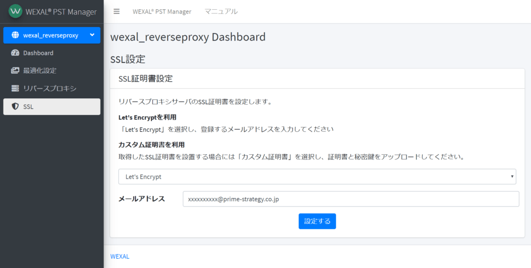Click the SSL証明書設定 card header
Viewport: 531px width, 268px height.
317,79
